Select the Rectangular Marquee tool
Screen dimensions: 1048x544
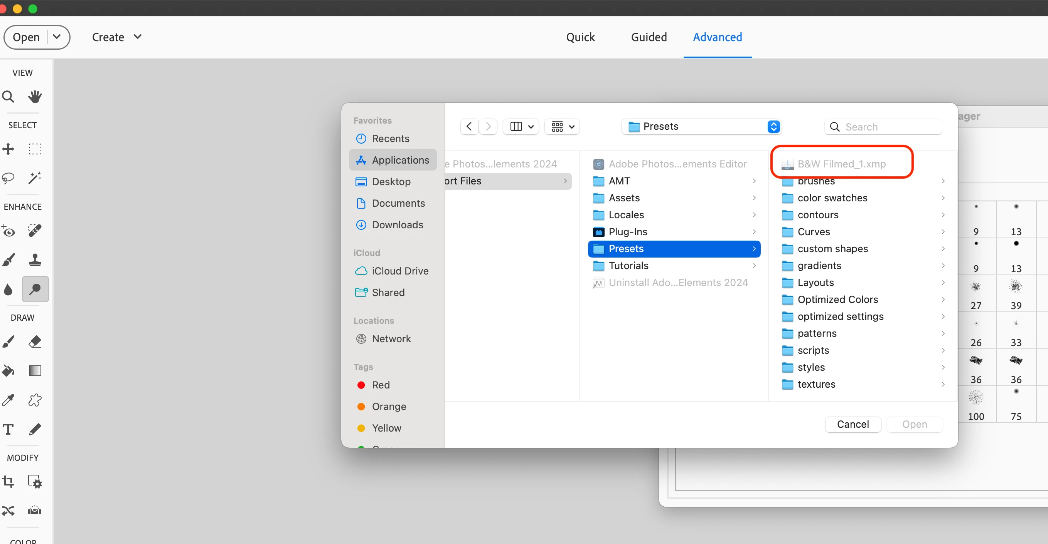35,149
